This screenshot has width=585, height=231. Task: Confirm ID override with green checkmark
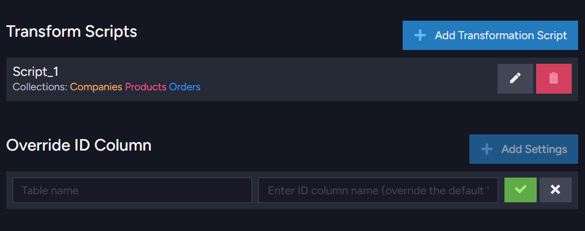click(521, 190)
